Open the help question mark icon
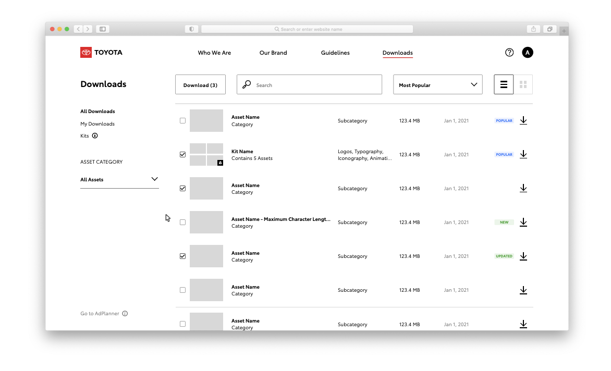The image size is (611, 371). click(509, 53)
